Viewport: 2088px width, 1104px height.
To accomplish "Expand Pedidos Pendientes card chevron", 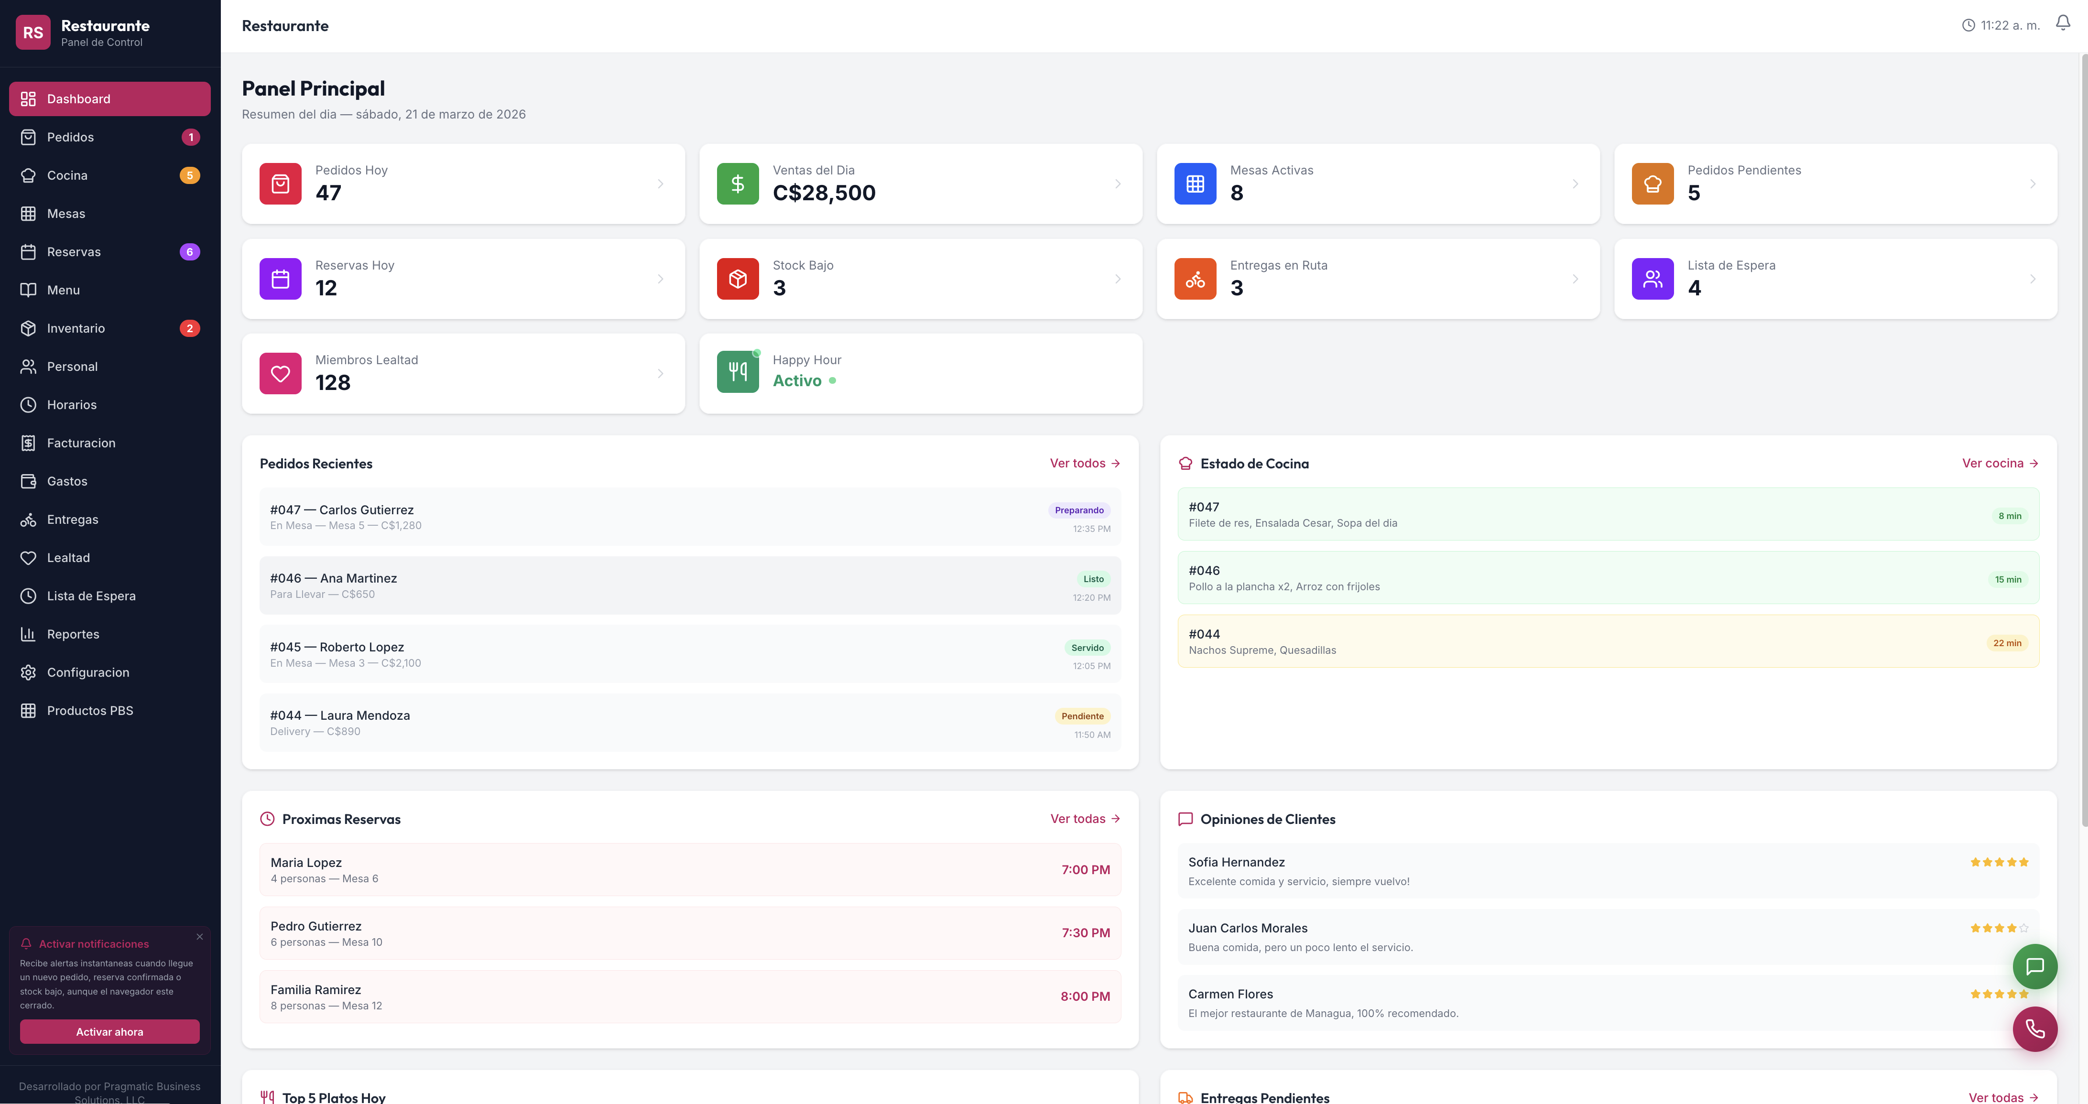I will (2032, 184).
